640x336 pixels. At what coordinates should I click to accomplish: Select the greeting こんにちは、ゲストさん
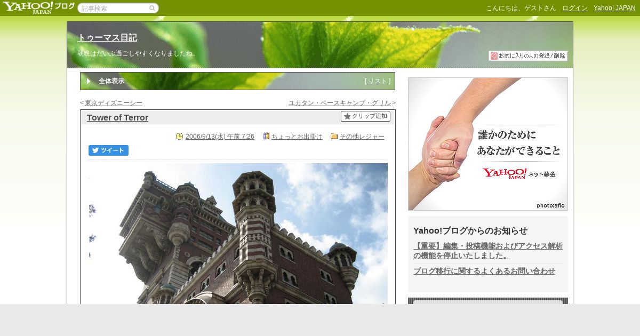521,8
